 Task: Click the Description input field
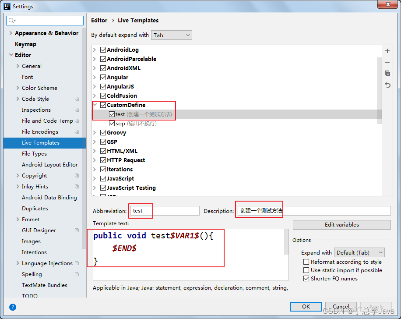[314, 211]
